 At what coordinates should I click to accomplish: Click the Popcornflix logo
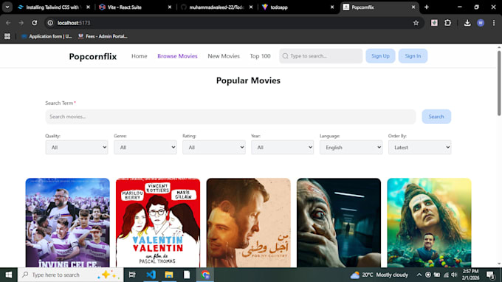pos(93,56)
